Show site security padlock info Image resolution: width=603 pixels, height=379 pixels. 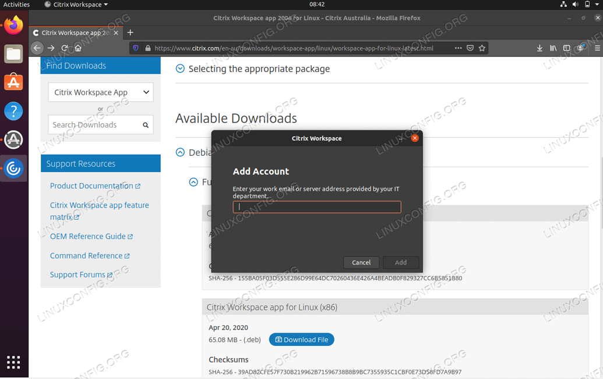(147, 48)
